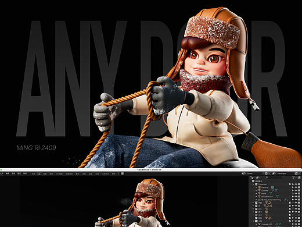The height and width of the screenshot is (227, 302).
Task: Switch to the UV 编辑 workspace tab
Action: click(x=59, y=173)
